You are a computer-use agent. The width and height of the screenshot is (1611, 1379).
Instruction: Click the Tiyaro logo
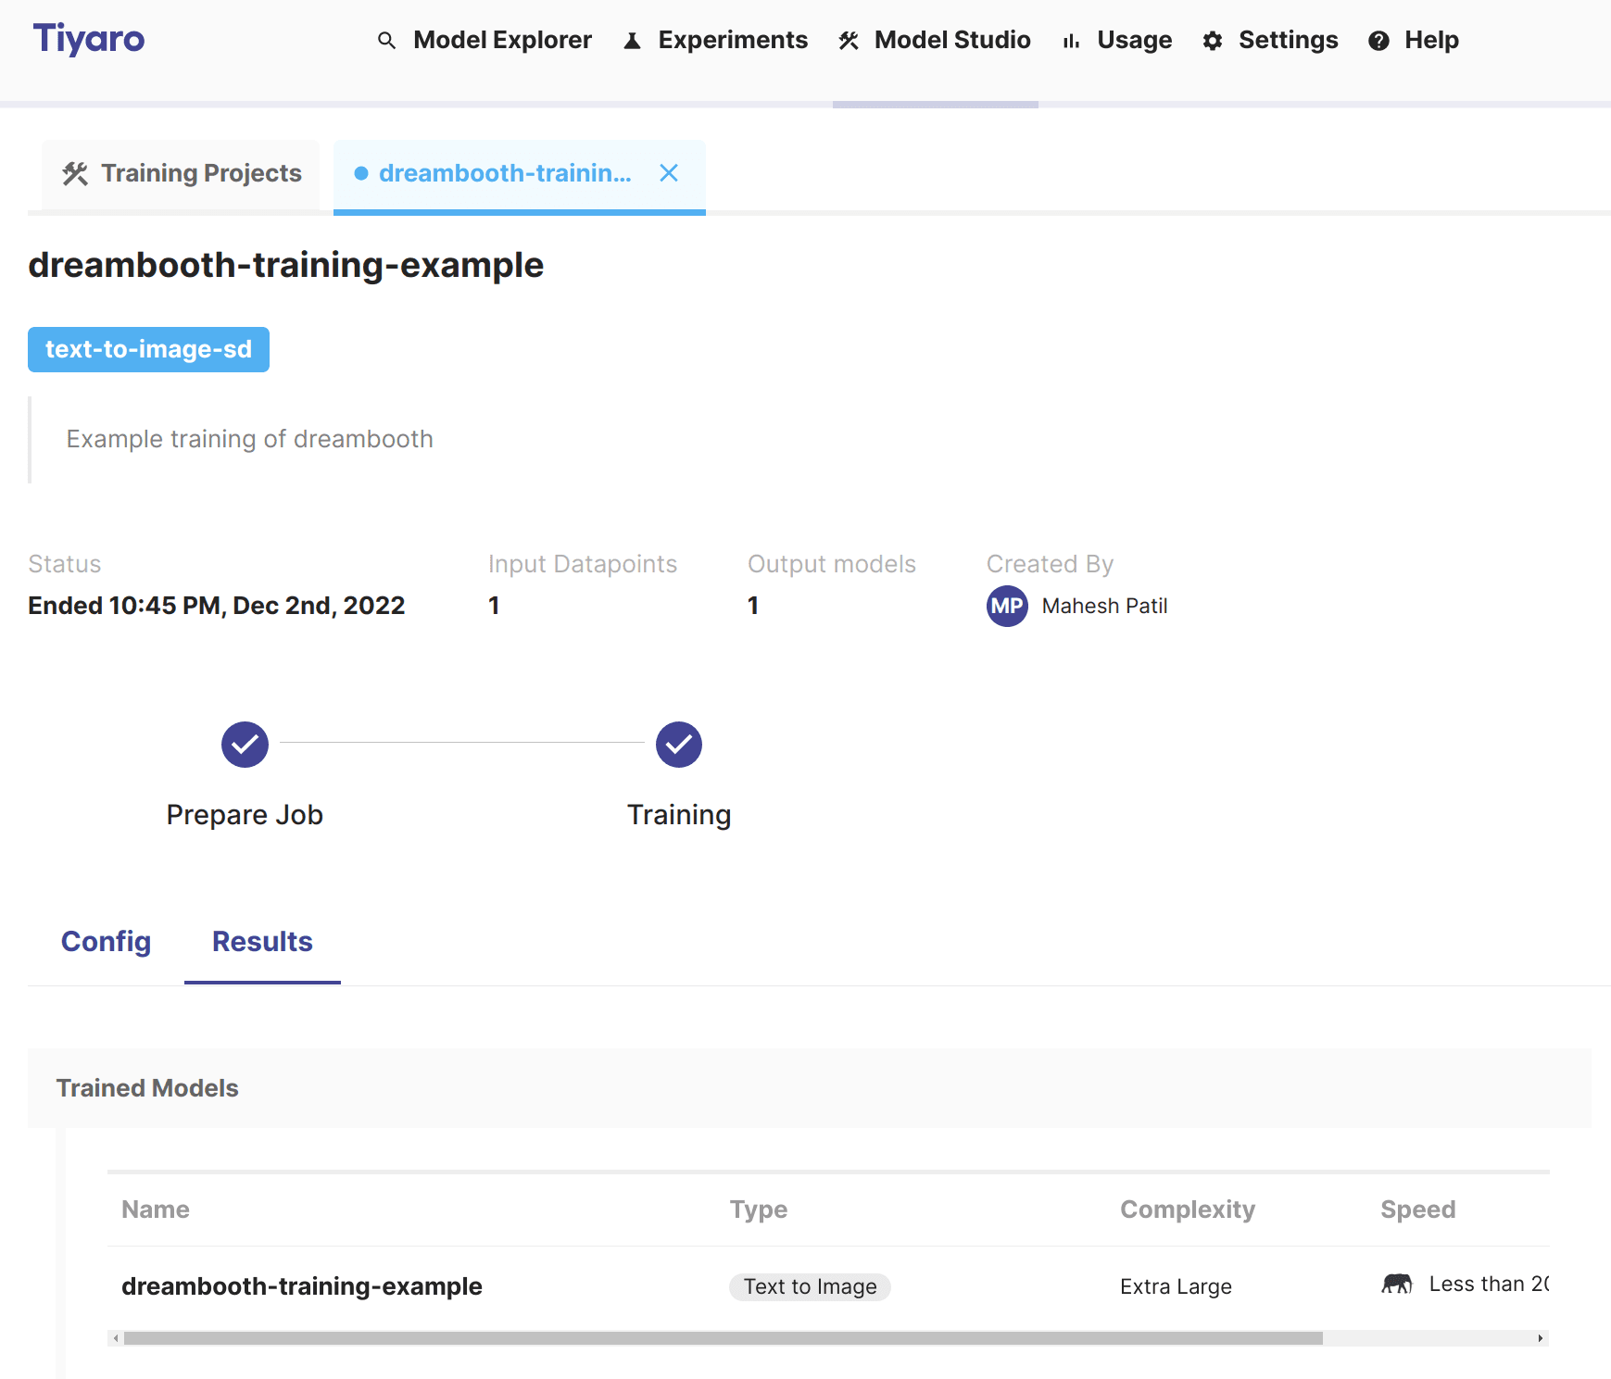(x=89, y=39)
